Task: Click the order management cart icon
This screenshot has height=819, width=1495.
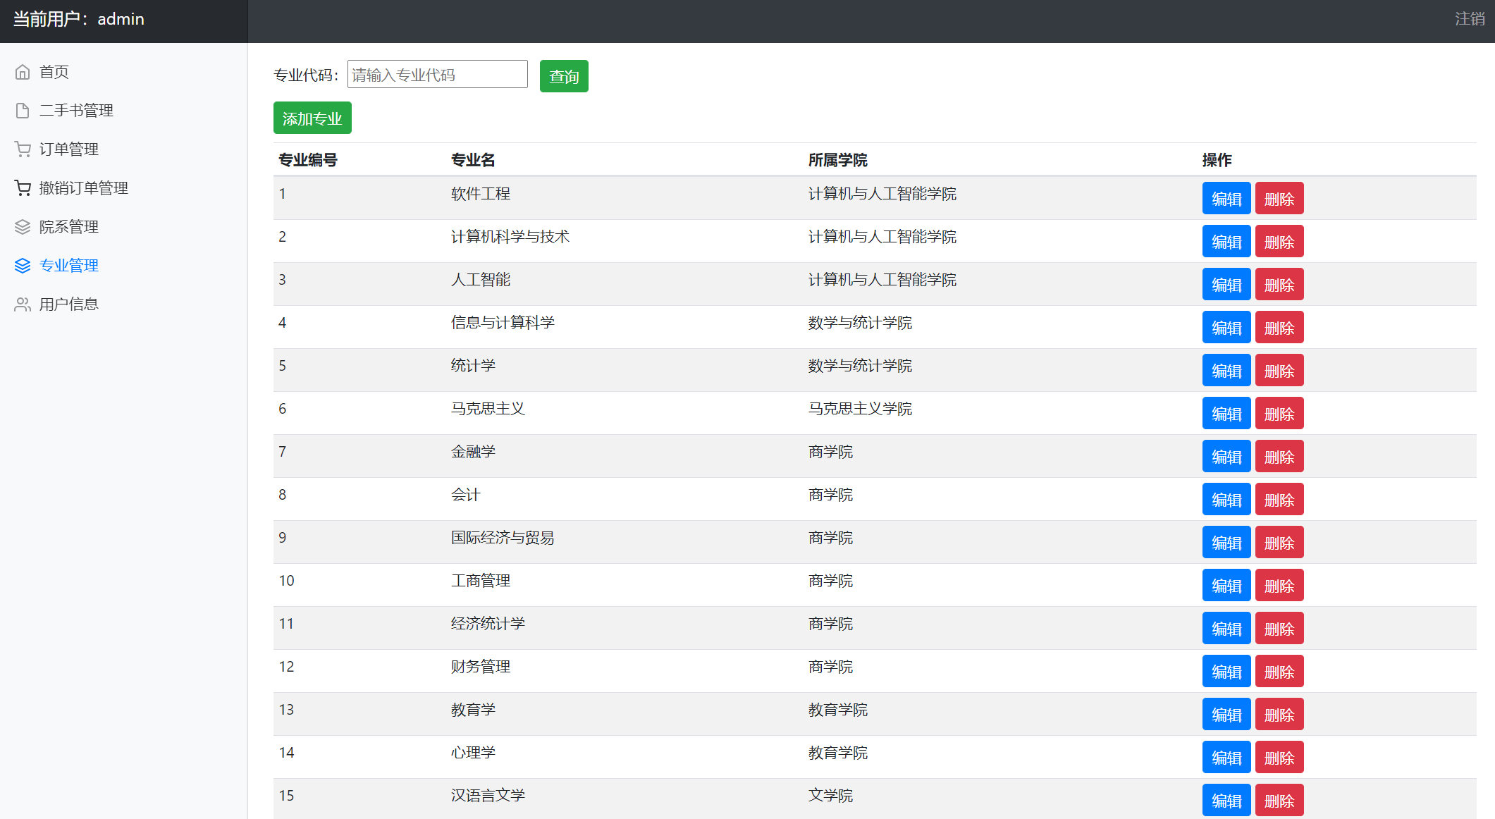Action: click(x=23, y=149)
